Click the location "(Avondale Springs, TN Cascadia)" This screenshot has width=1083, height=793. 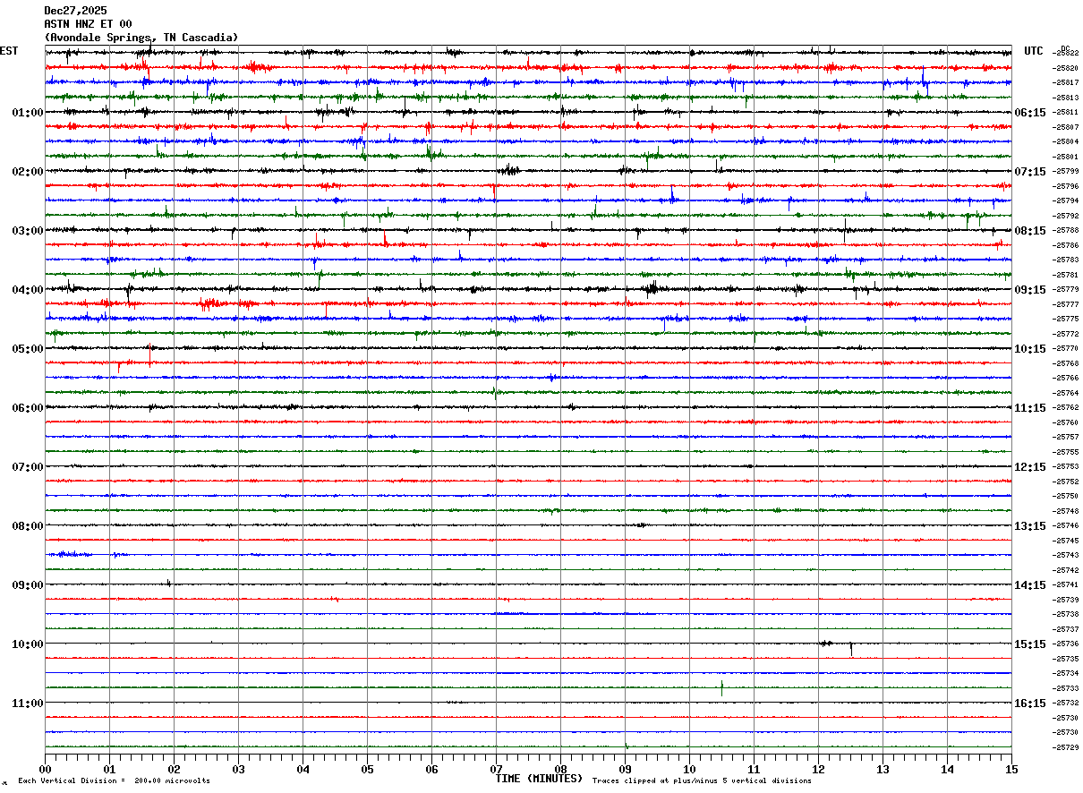(141, 38)
